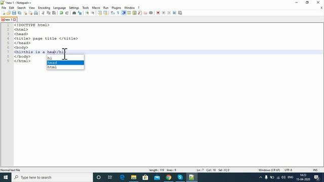Open the User Defined Language dialog icon
Viewport: 324px width, 182px height.
pos(129,13)
